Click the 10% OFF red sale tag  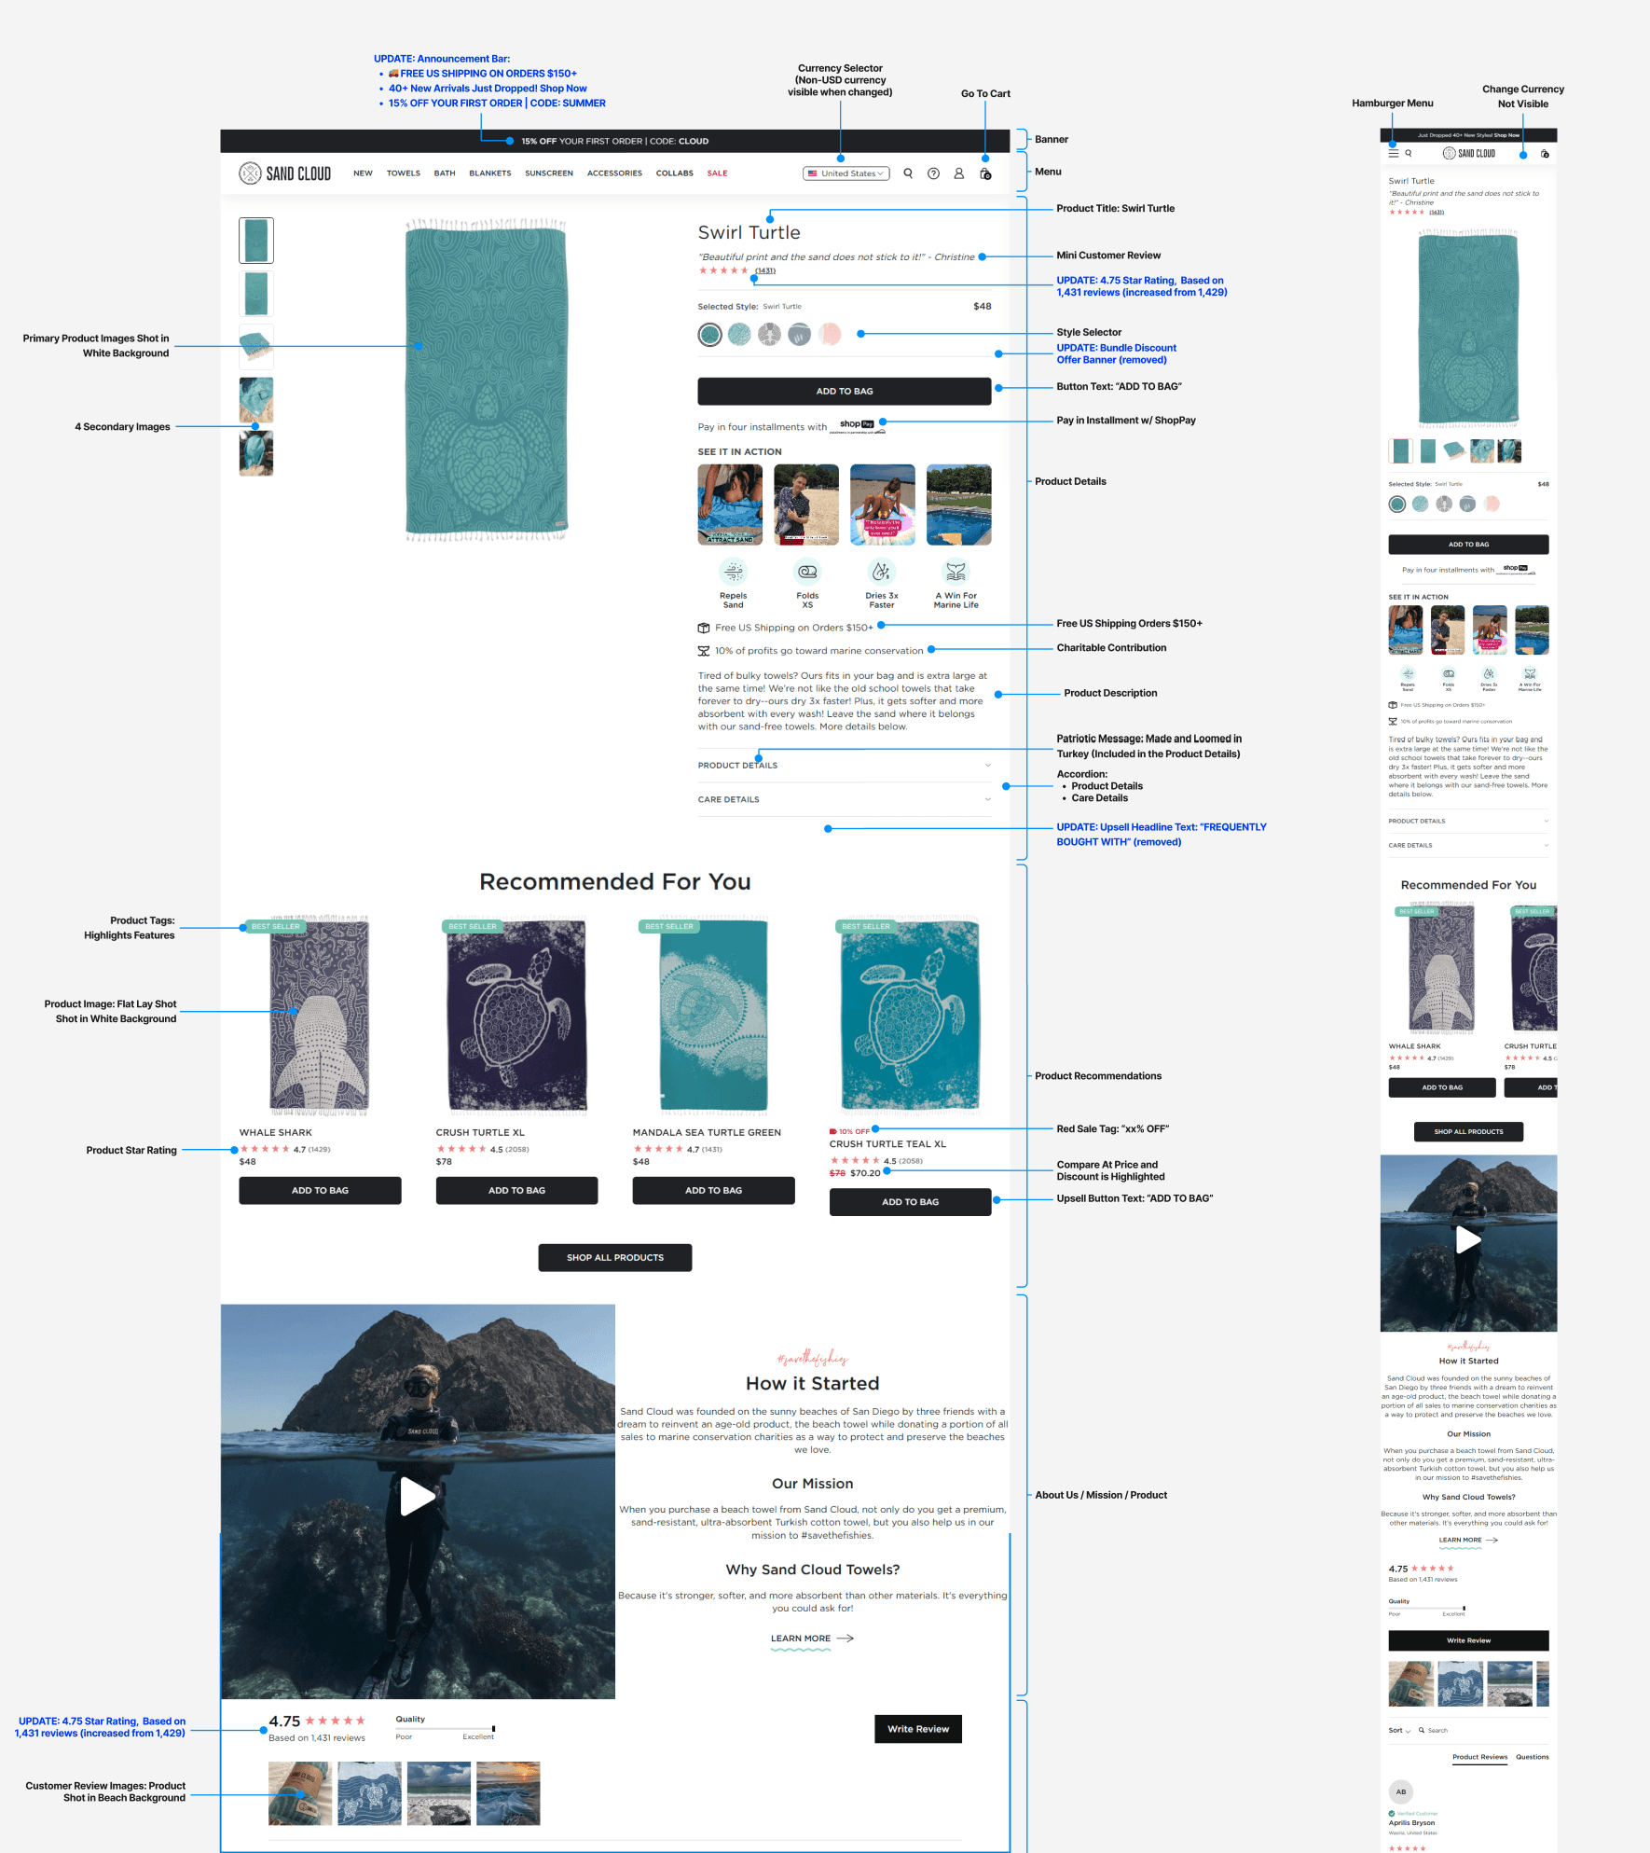[850, 1131]
